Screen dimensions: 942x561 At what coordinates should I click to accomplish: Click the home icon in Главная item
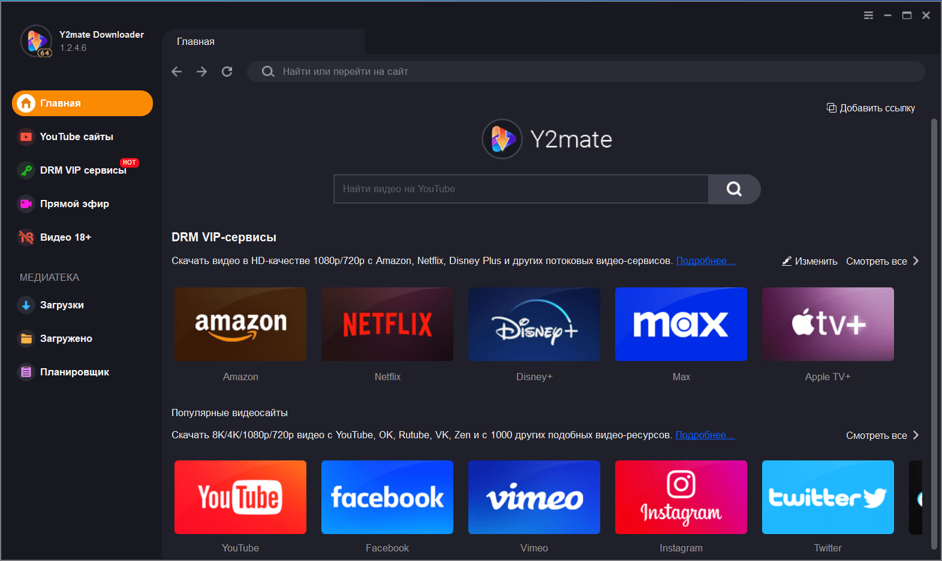[x=26, y=104]
